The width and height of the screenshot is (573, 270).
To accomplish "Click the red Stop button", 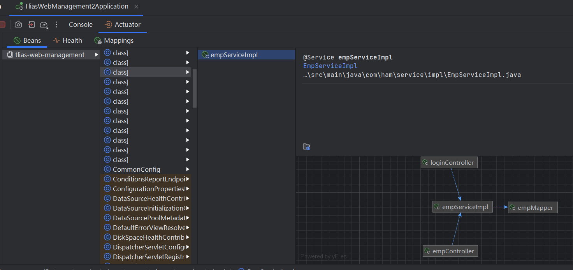I will pos(2,24).
